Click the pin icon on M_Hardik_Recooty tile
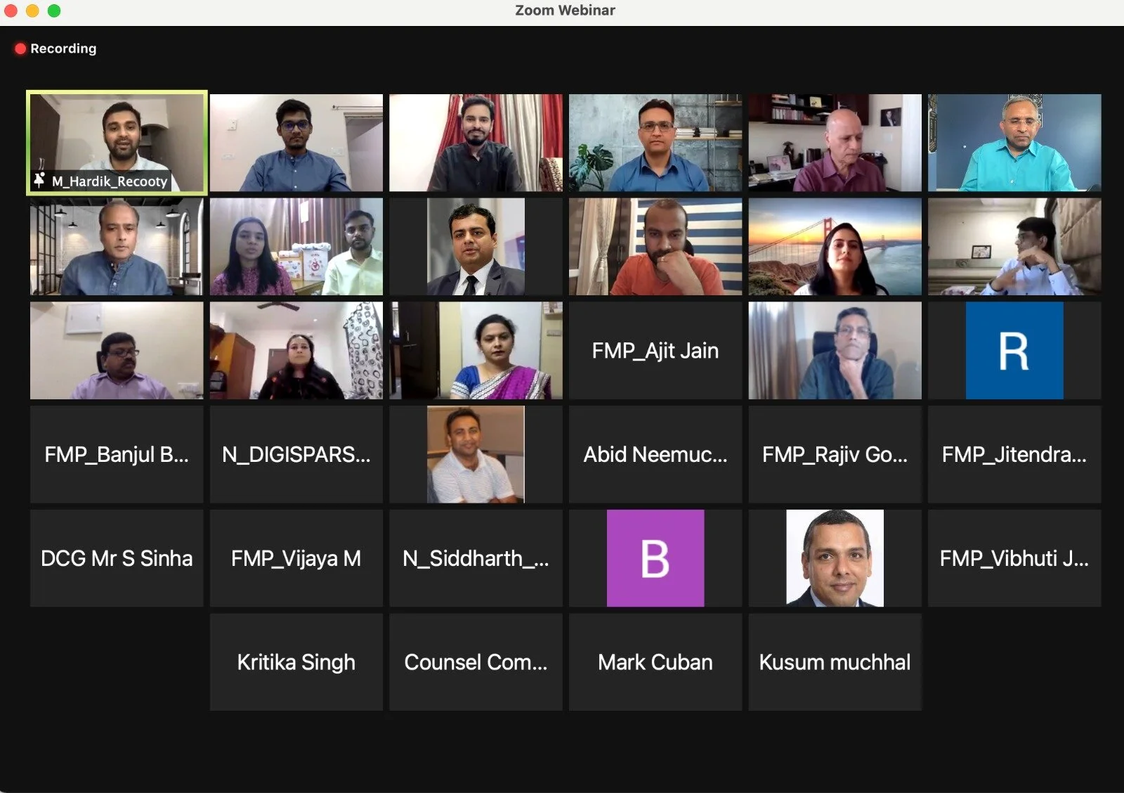The image size is (1124, 793). [x=39, y=180]
